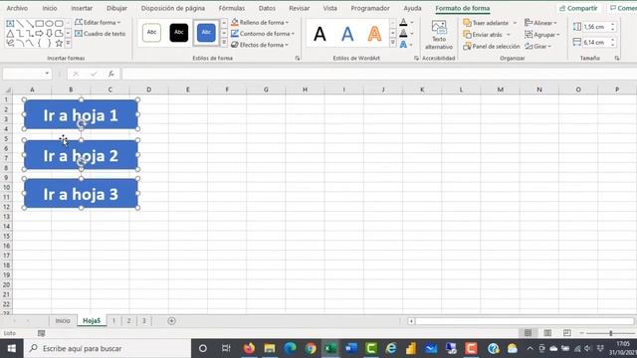The image size is (637, 358).
Task: Open the Editar forma dropdown
Action: (x=98, y=22)
